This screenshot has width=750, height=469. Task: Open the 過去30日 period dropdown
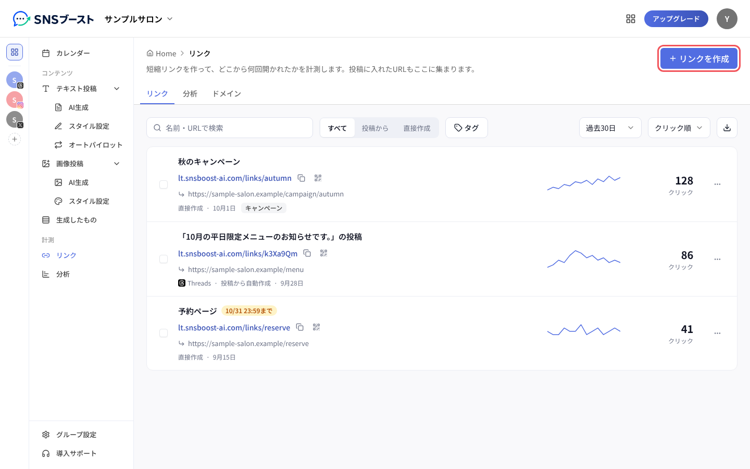click(610, 128)
